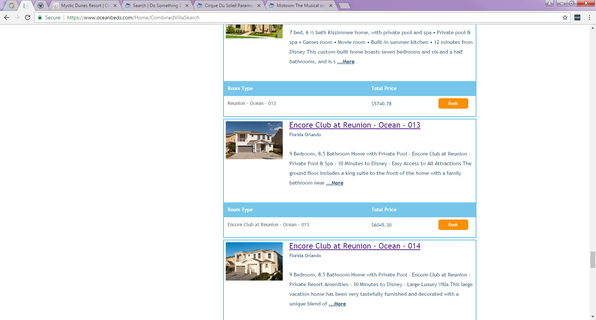Click the extension icon beside the bookmark star

(x=577, y=17)
